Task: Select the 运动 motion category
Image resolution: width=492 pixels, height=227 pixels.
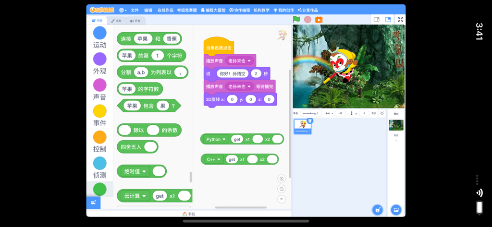Action: click(100, 37)
